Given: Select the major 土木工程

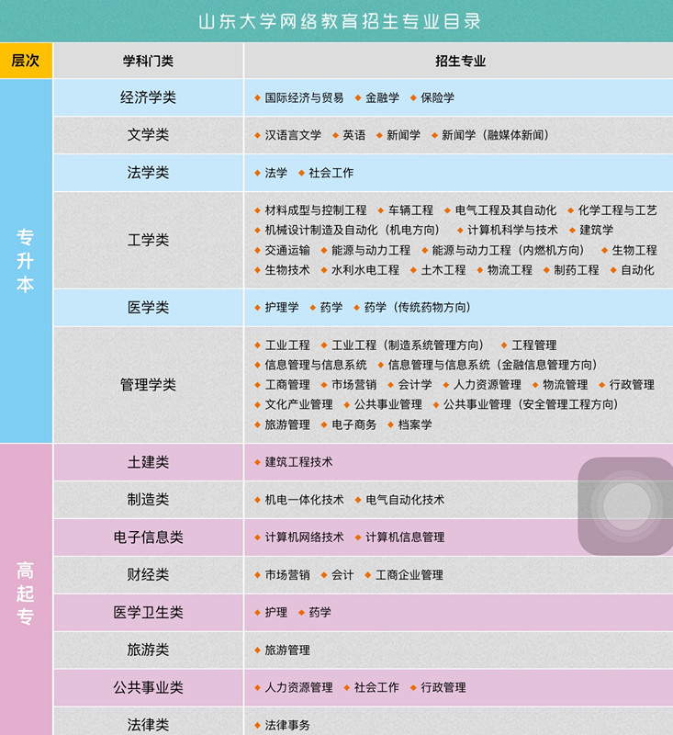Looking at the screenshot, I should 443,270.
